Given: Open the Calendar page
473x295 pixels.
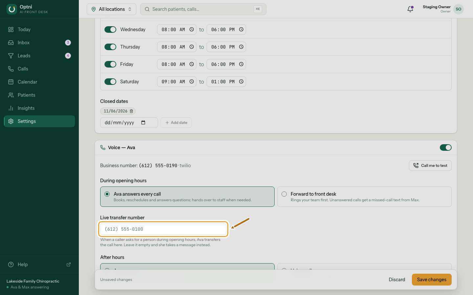Looking at the screenshot, I should click(x=39, y=82).
